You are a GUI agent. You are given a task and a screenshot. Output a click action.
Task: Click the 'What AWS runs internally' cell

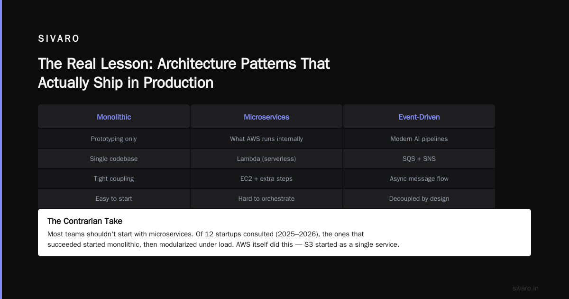pyautogui.click(x=266, y=139)
